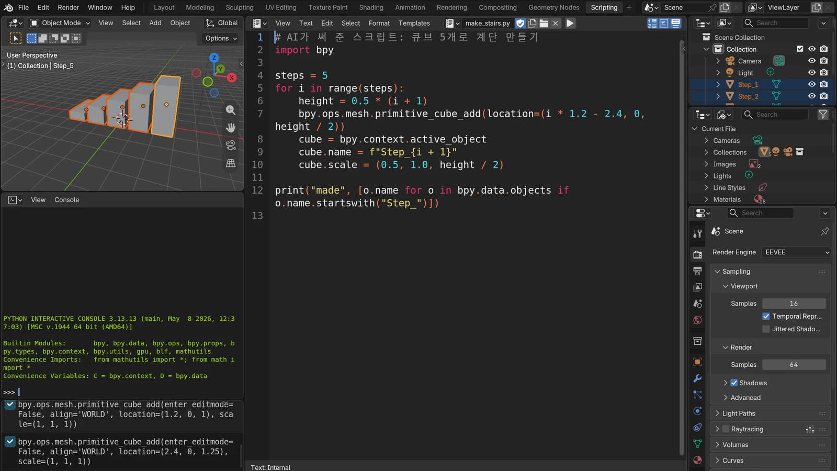Adjust Render Samples value 64

click(794, 365)
